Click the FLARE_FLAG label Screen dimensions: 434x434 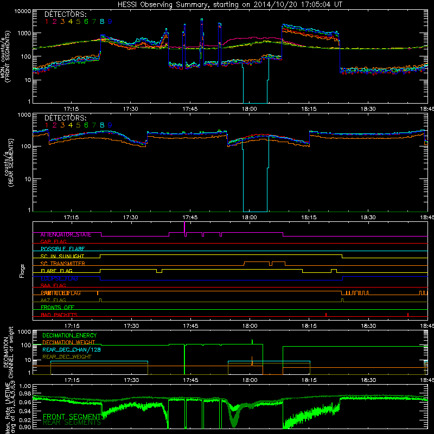(56, 271)
